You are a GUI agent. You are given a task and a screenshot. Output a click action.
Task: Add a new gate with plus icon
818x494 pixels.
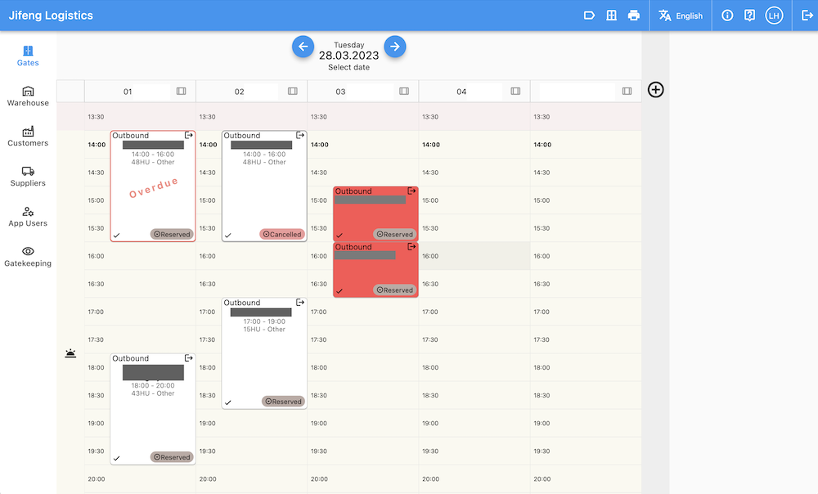click(x=655, y=90)
